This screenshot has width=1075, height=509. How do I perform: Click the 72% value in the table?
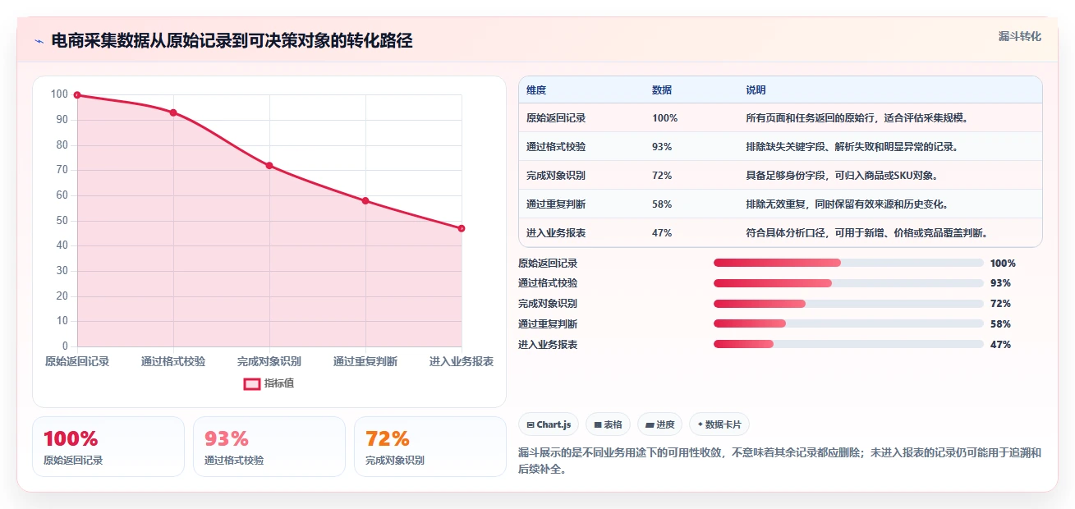click(662, 176)
